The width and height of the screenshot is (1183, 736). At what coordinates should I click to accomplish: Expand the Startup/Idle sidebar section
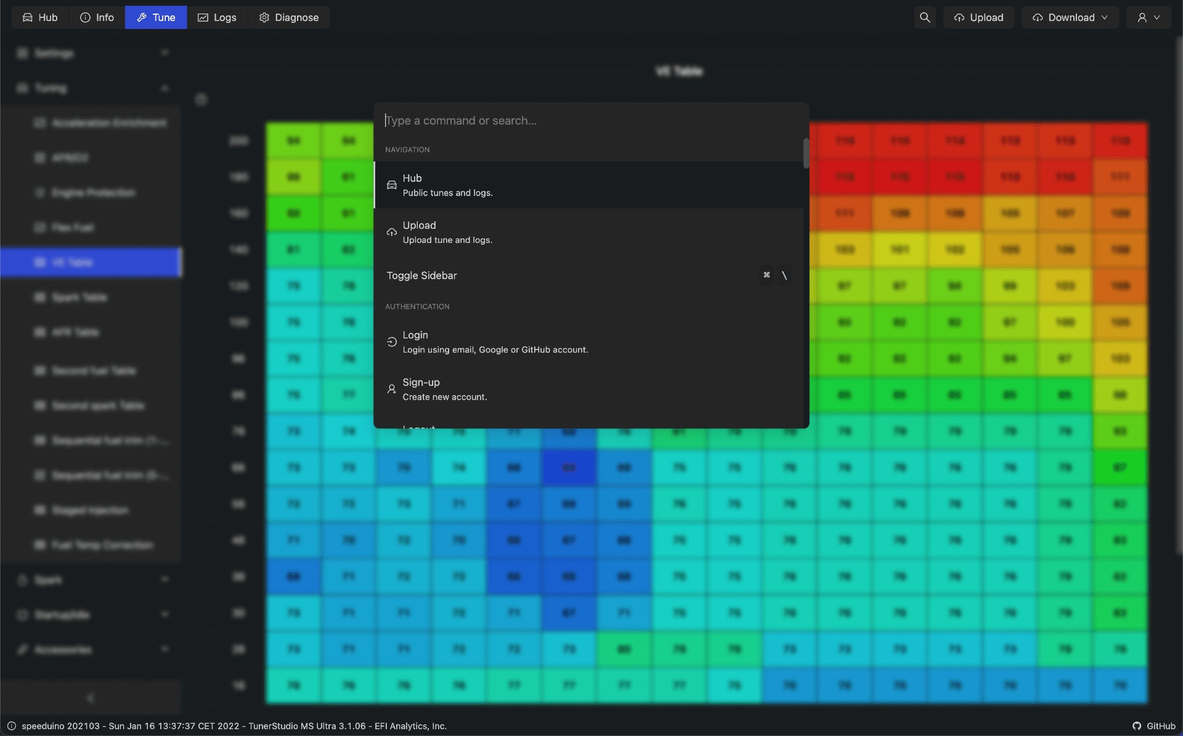click(x=91, y=615)
